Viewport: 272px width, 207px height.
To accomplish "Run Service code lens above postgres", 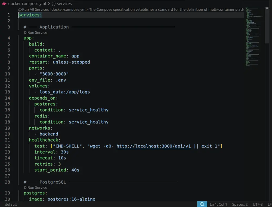I will point(37,188).
